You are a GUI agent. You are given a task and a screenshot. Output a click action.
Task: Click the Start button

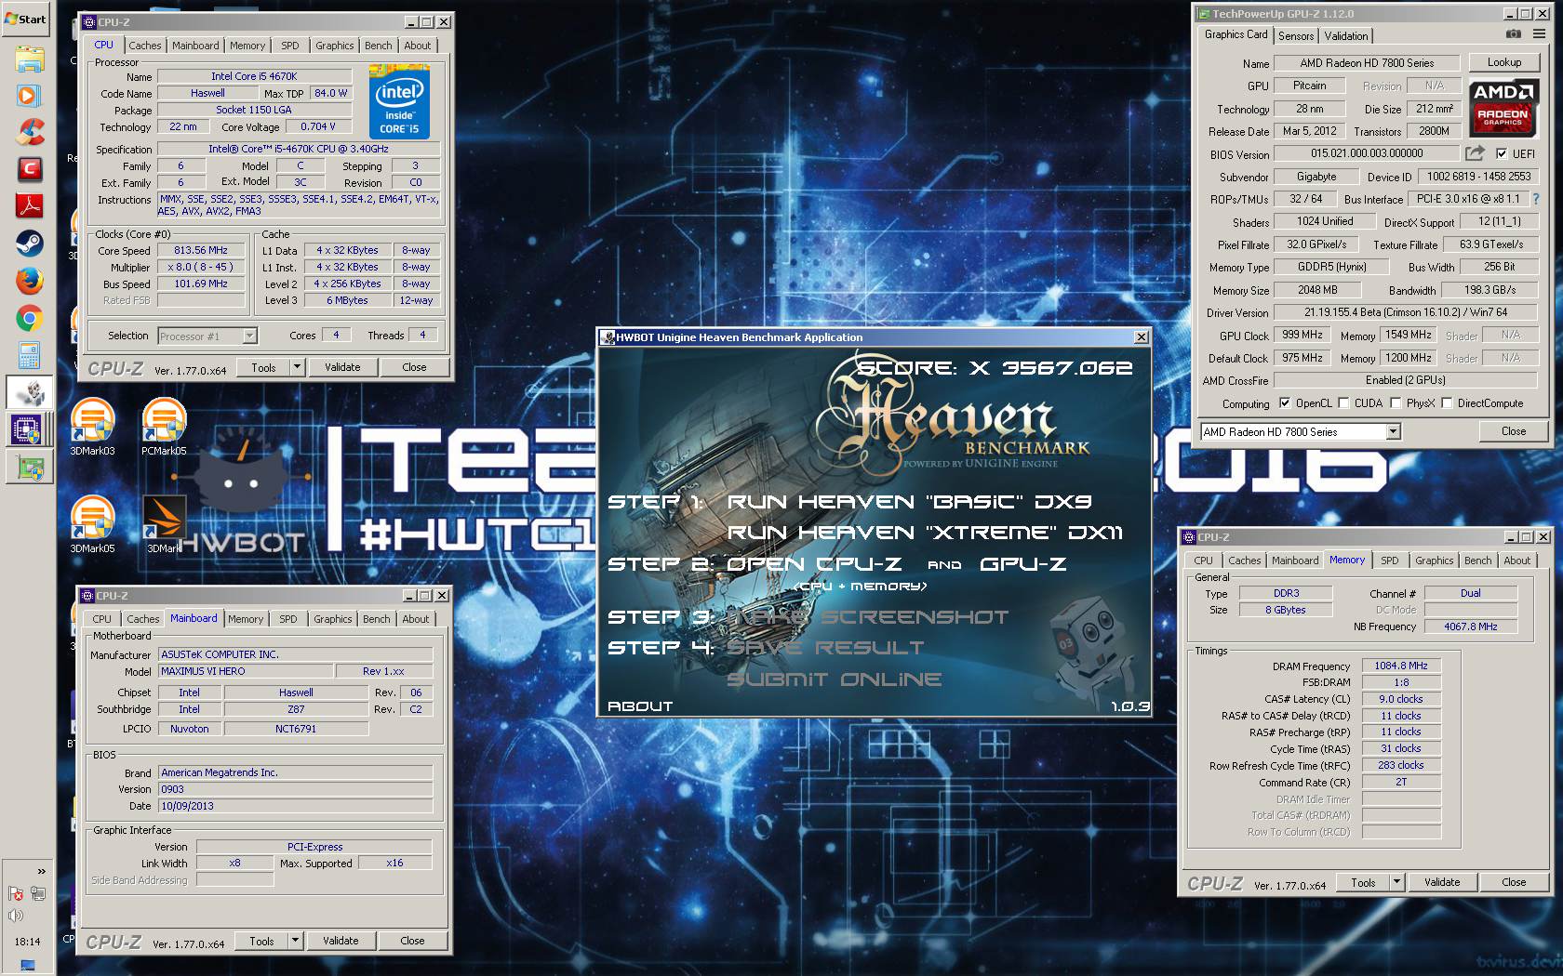click(26, 19)
